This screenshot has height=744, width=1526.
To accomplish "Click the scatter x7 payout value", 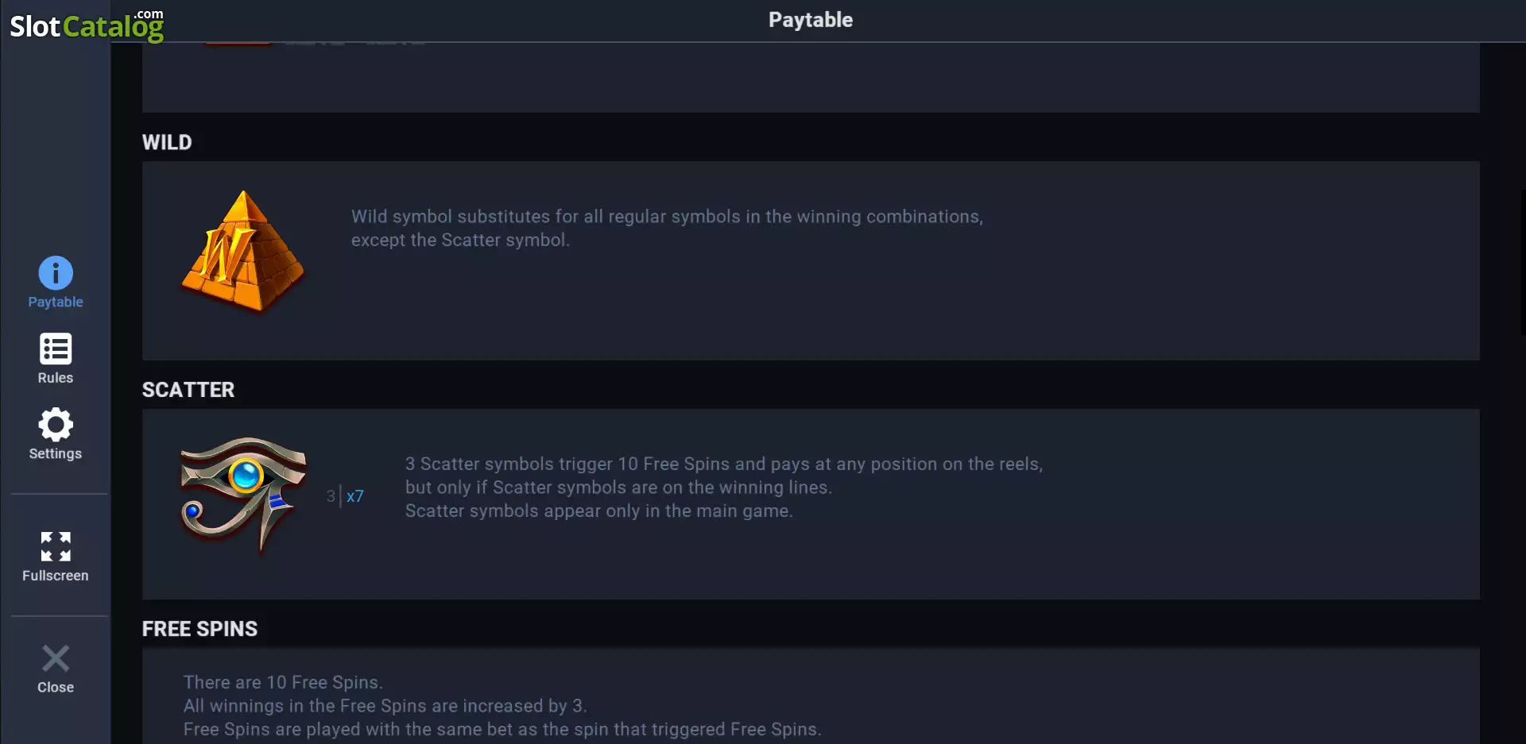I will (355, 496).
